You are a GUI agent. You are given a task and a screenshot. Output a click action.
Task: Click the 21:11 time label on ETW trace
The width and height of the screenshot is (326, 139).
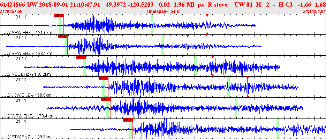coord(21,121)
